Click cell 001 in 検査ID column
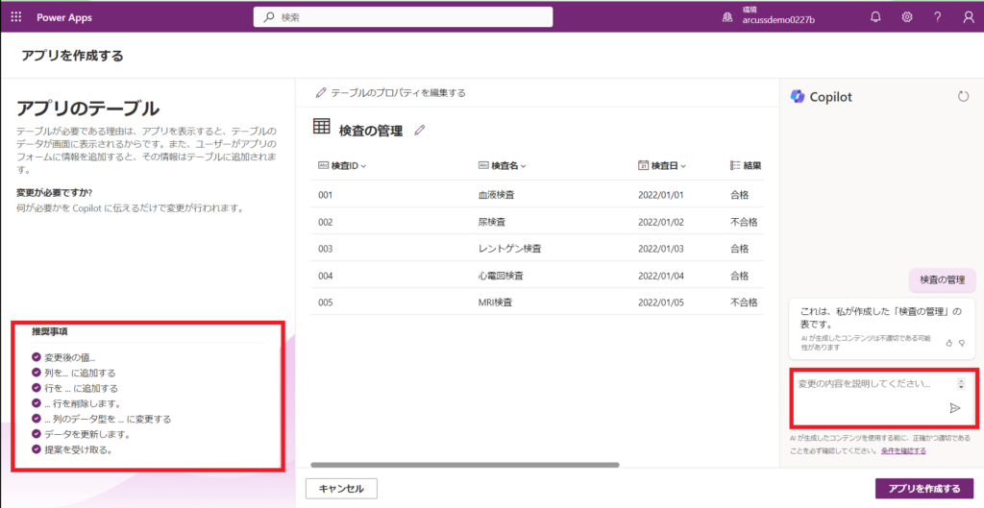 325,195
